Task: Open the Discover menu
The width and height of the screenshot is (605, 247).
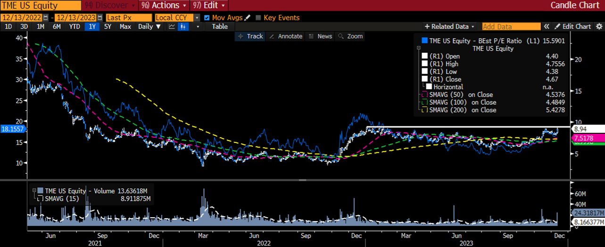Action: (110, 5)
